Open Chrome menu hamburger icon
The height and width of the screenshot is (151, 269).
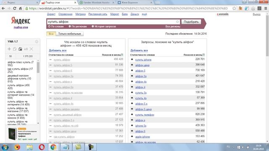point(266,8)
